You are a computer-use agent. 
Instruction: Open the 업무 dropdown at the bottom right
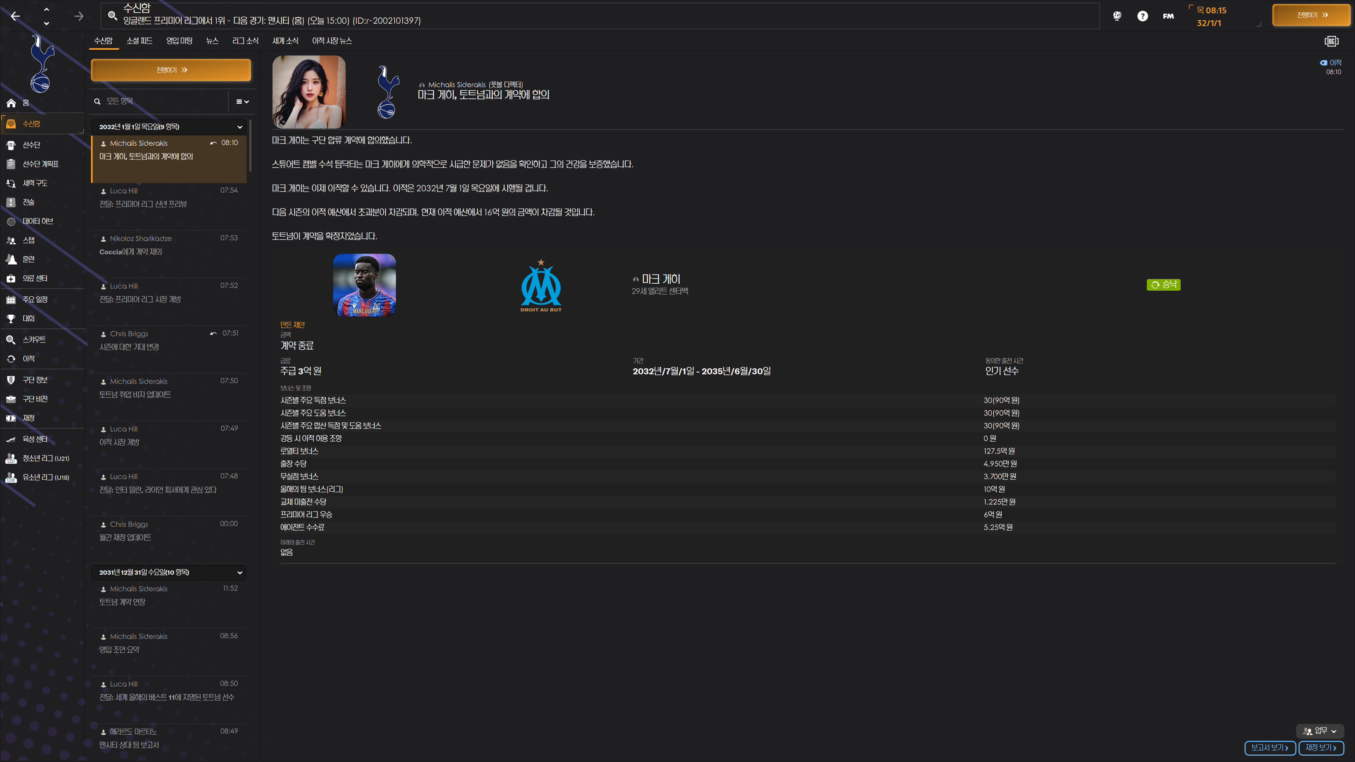tap(1320, 731)
